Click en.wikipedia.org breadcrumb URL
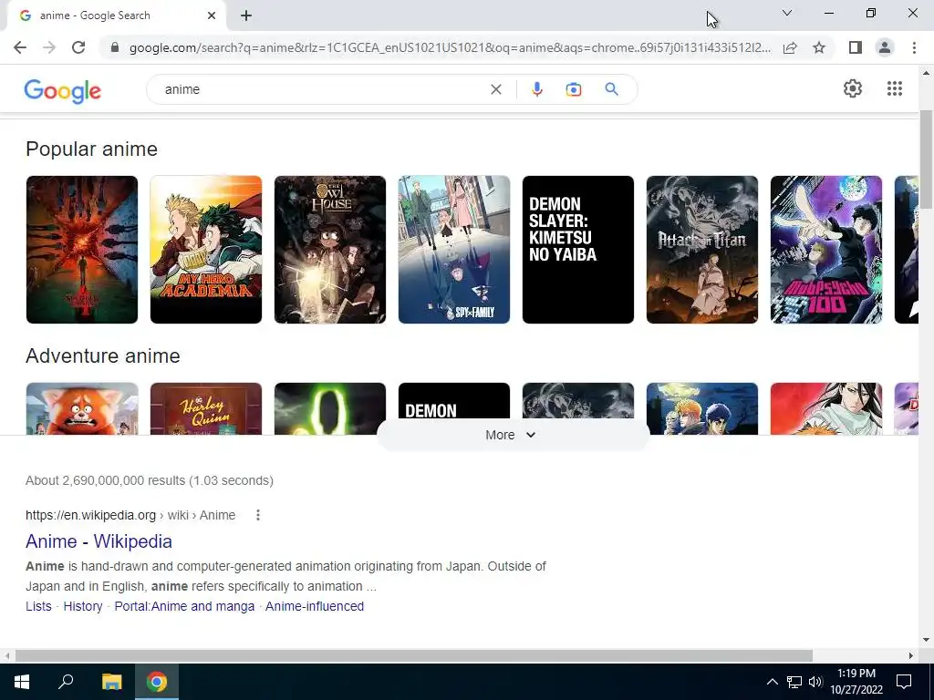Screen dimensions: 934x700 [130, 515]
